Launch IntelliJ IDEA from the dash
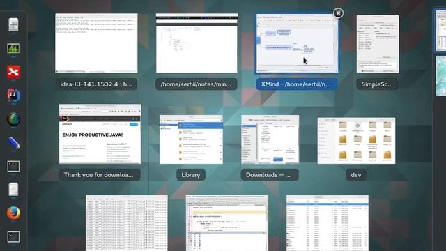Viewport: 446px width, 251px height. (x=13, y=96)
